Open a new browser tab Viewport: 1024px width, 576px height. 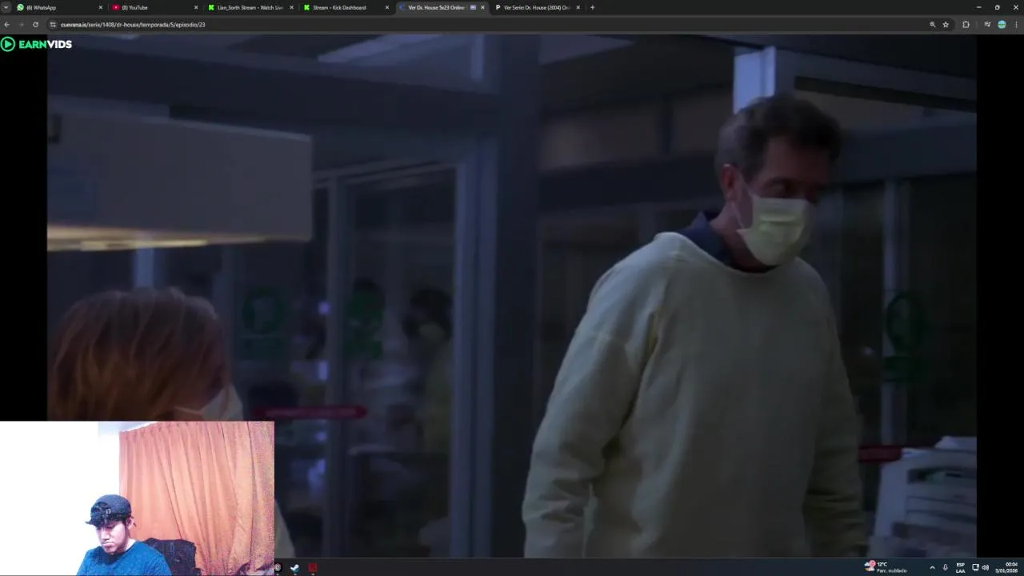coord(592,7)
